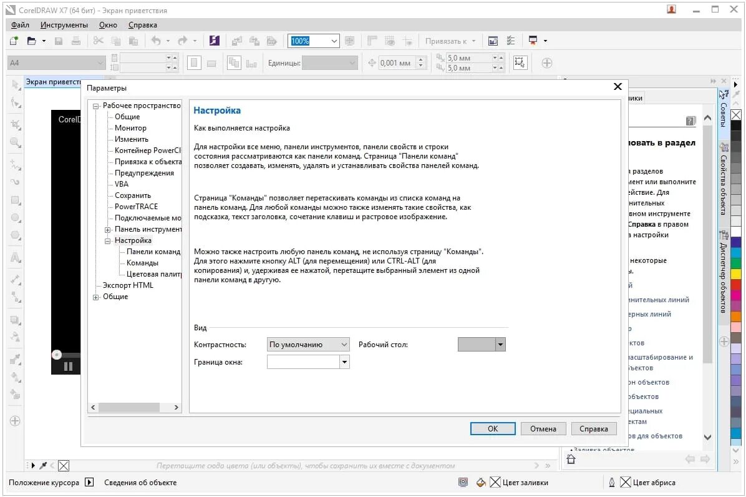Select the Zoom tool in toolbox
The height and width of the screenshot is (497, 746).
click(16, 142)
